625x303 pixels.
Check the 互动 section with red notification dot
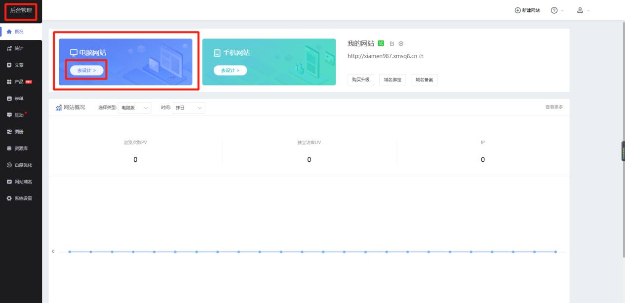[x=20, y=115]
